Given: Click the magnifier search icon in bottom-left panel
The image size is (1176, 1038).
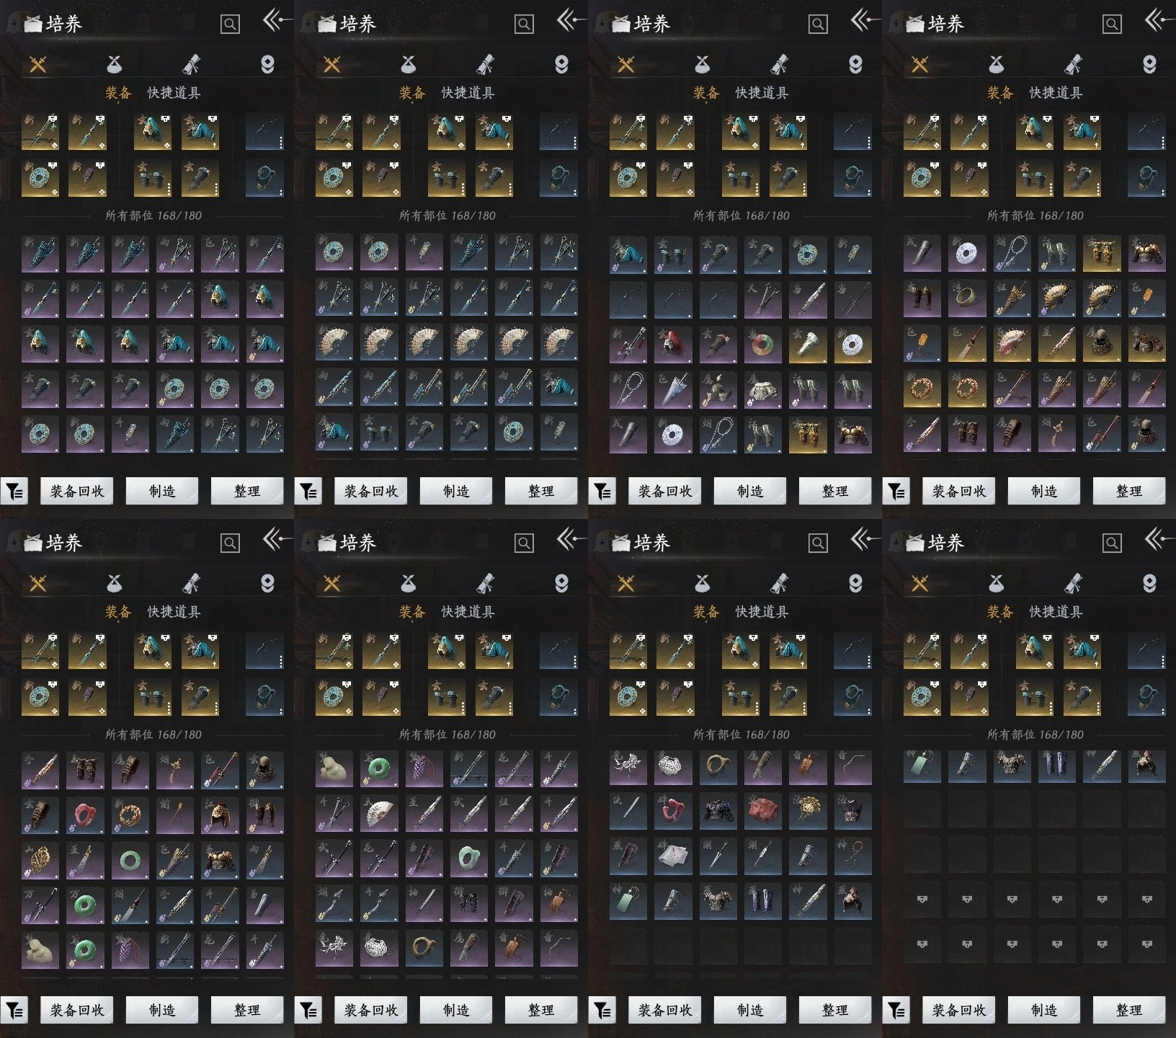Looking at the screenshot, I should [230, 543].
